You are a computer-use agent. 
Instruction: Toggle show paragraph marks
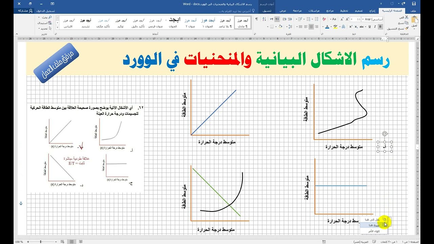point(257,19)
